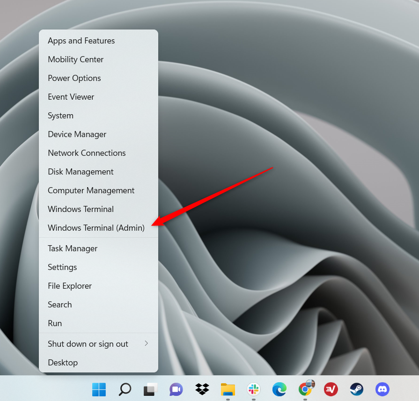Open ExpressVPN from the taskbar
The width and height of the screenshot is (419, 401).
331,389
